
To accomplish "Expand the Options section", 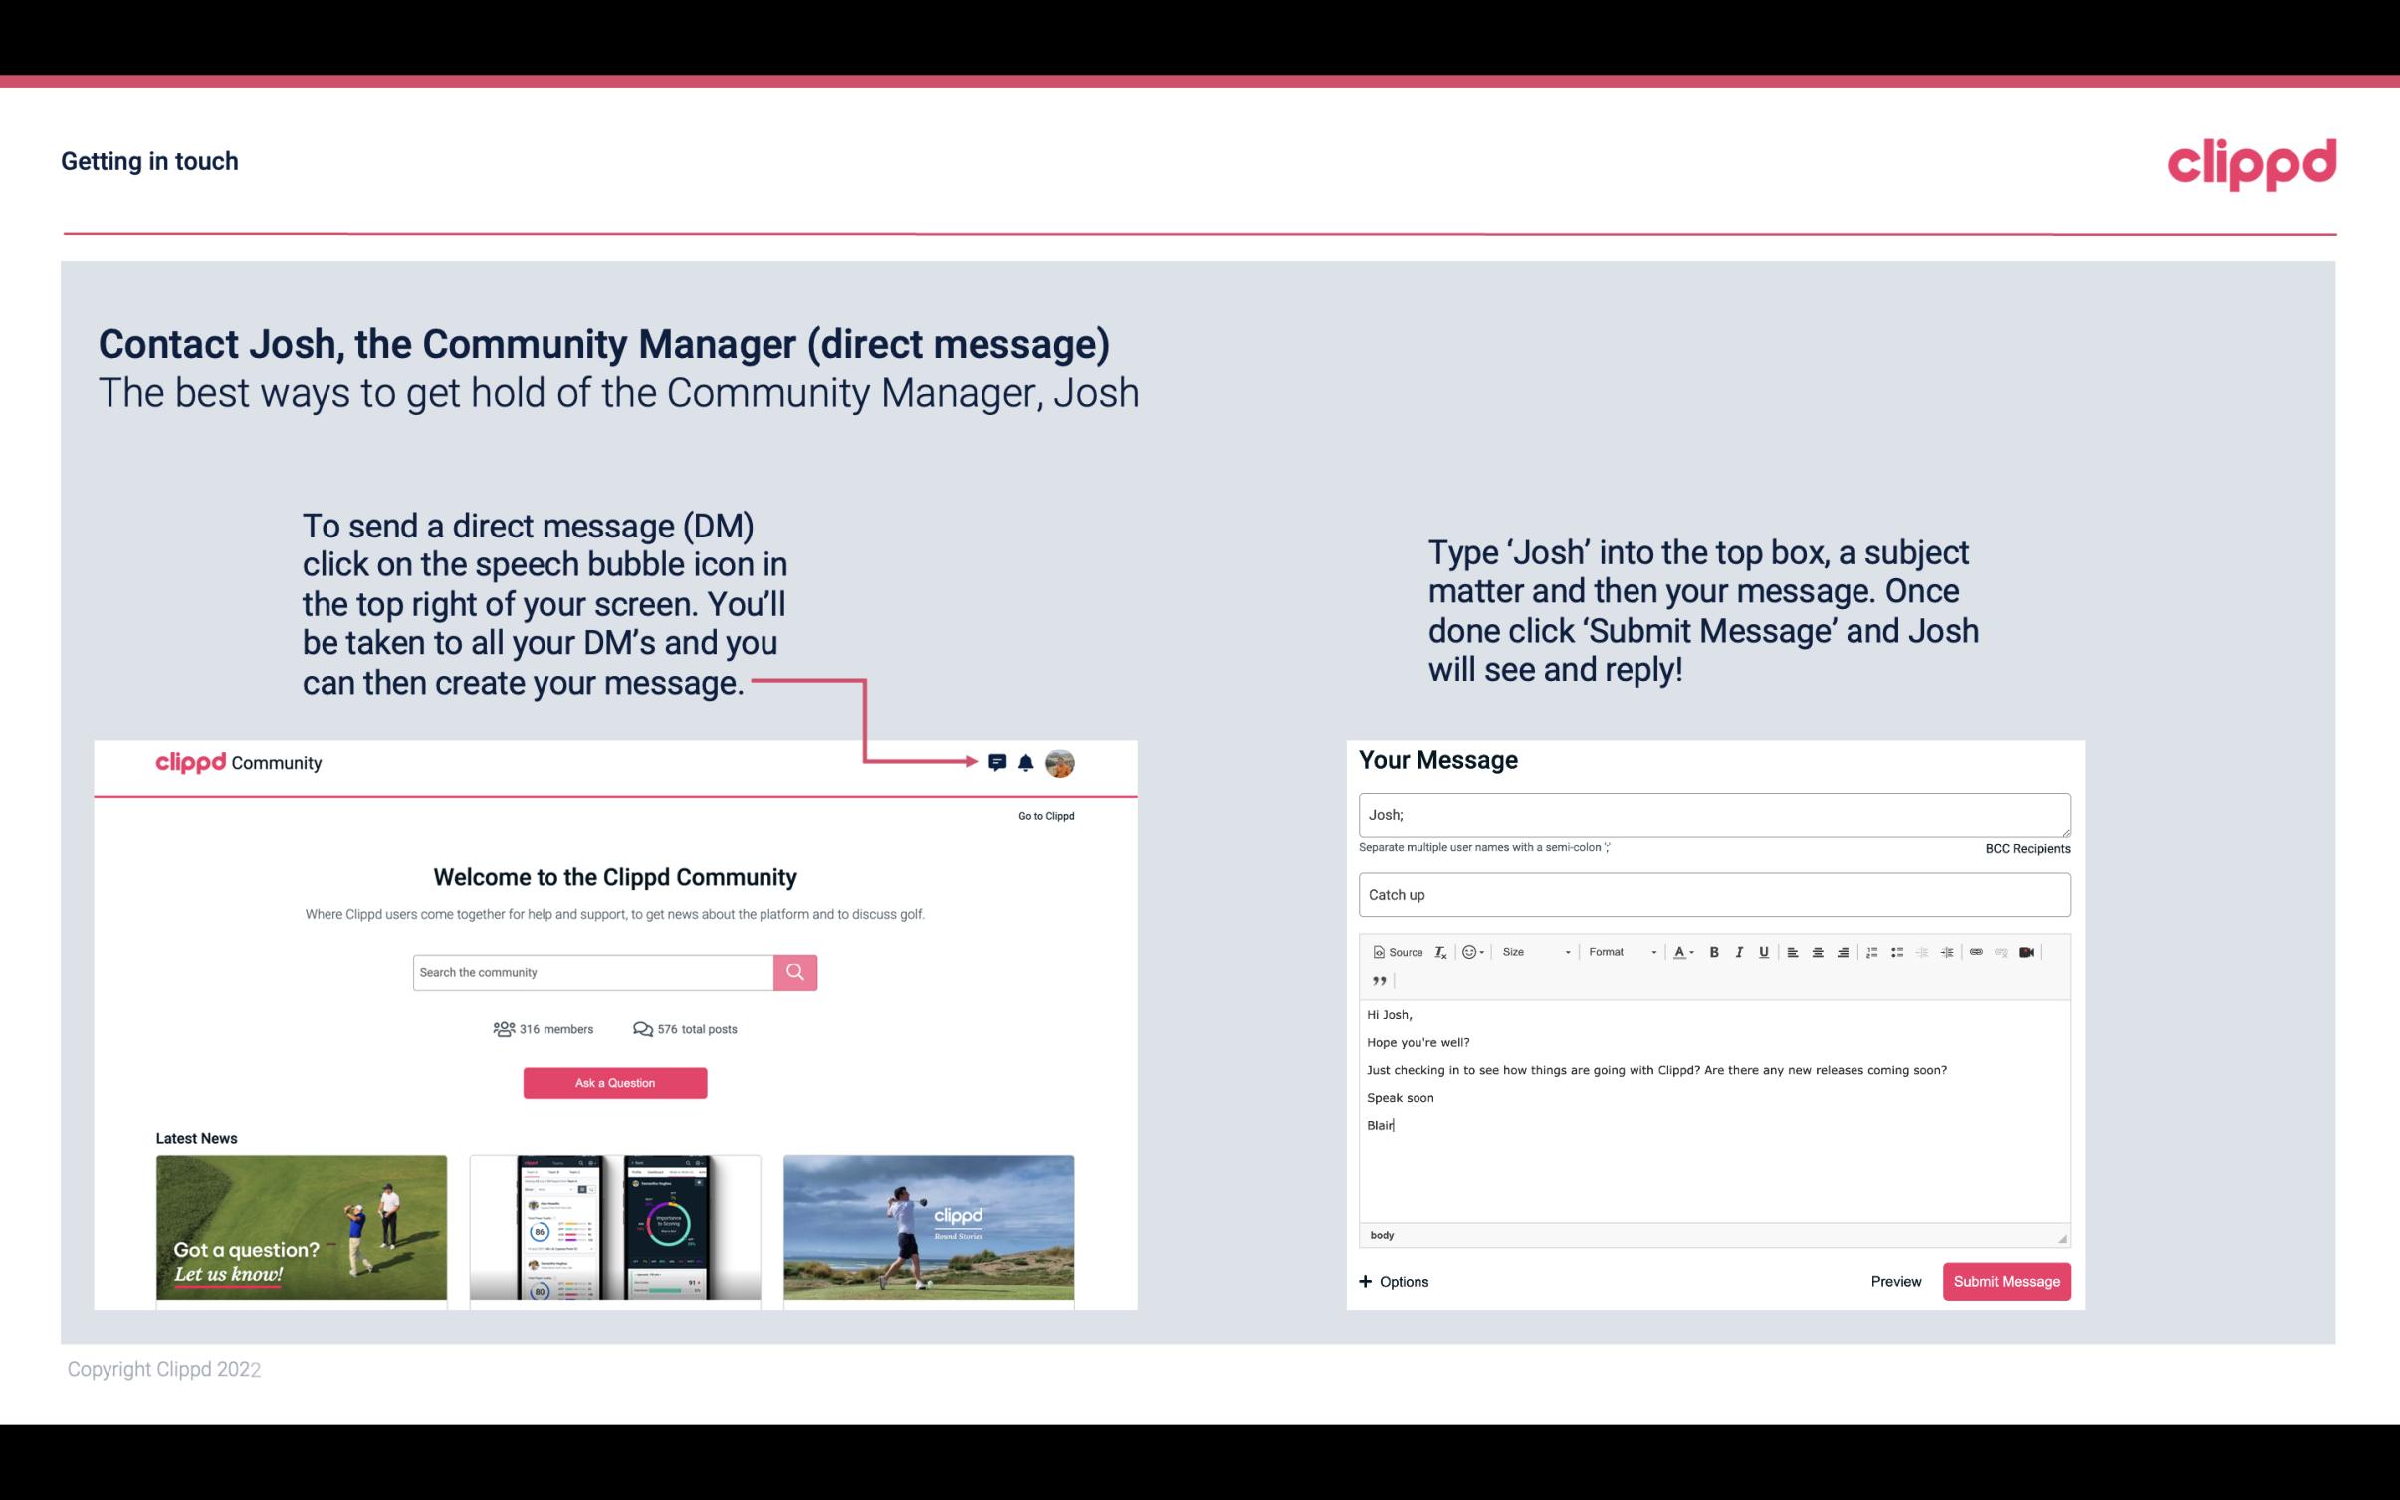I will 1391,1279.
